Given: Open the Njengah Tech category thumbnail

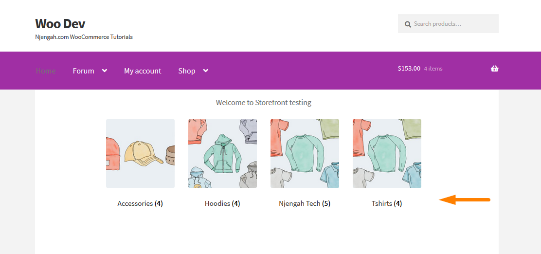Looking at the screenshot, I should (305, 153).
